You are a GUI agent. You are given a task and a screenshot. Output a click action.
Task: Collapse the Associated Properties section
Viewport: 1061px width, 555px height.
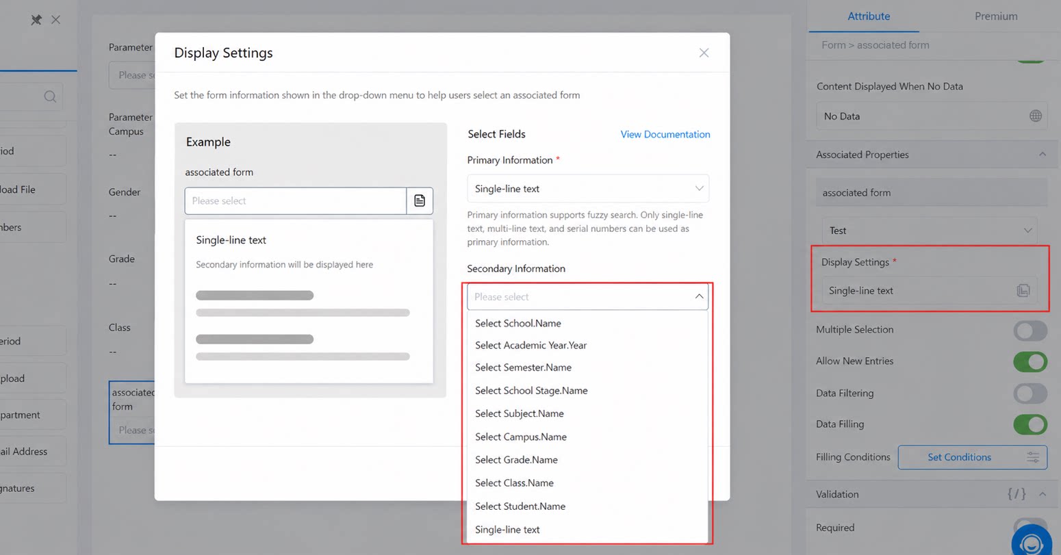1042,155
